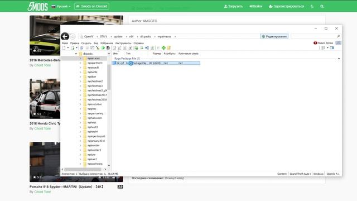357x201 pixels.
Task: Click the tree panel horizontal scrollbar
Action: [83, 169]
